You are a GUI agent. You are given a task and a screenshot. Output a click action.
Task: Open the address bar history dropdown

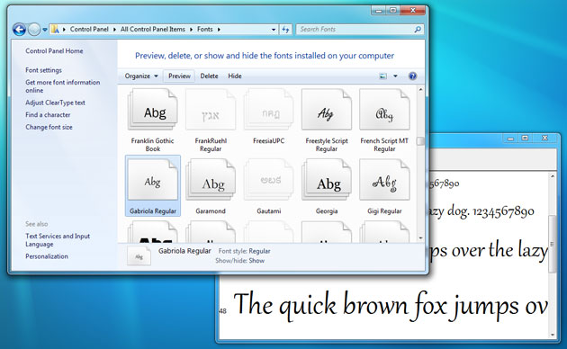tap(274, 30)
